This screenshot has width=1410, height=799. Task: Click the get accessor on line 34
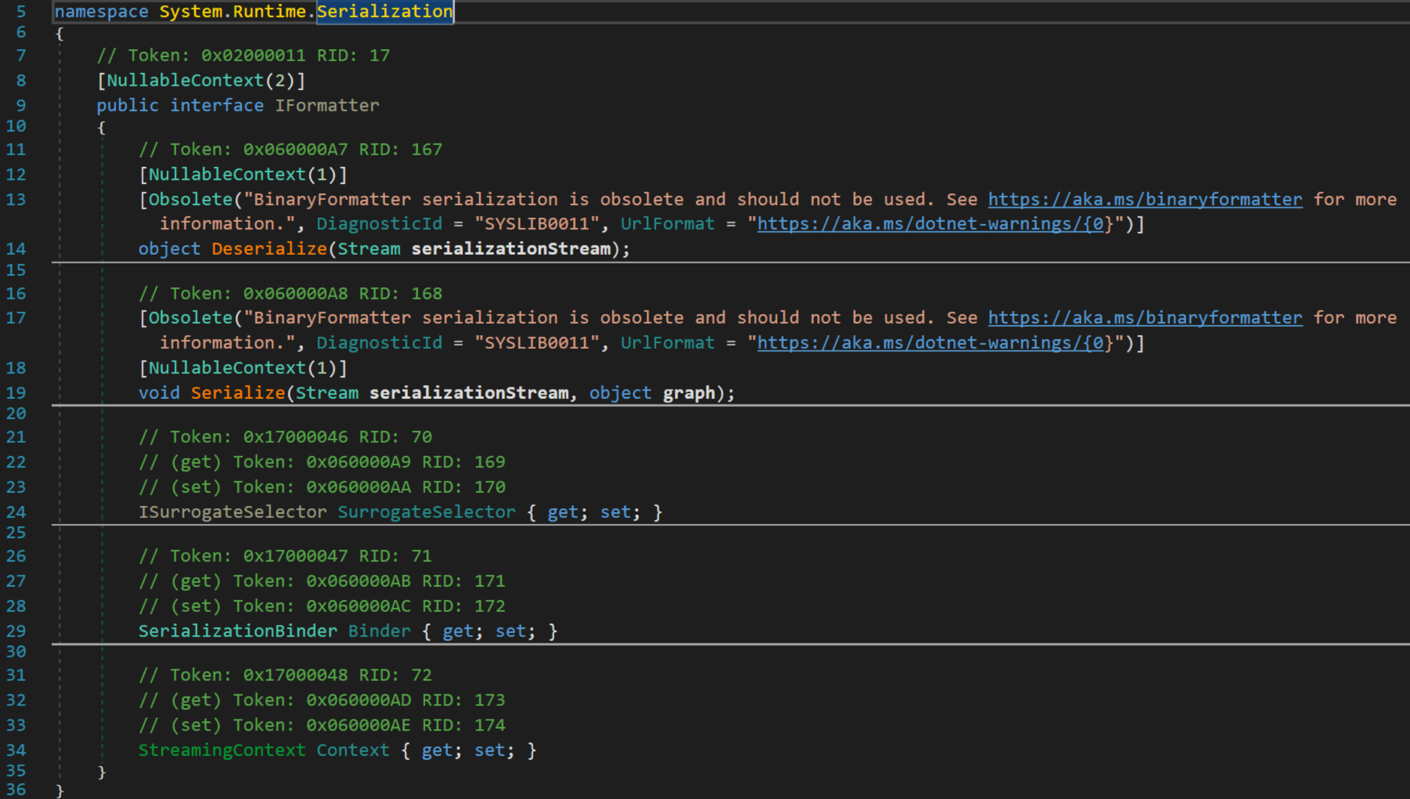pyautogui.click(x=437, y=750)
